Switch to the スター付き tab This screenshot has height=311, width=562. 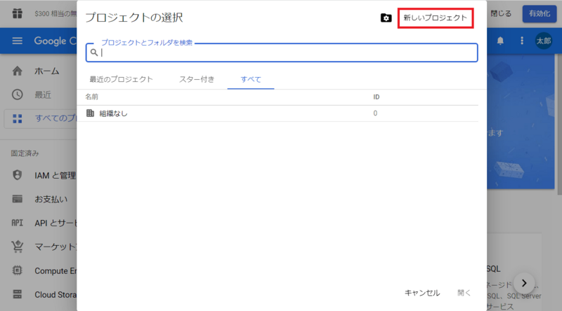tap(197, 79)
